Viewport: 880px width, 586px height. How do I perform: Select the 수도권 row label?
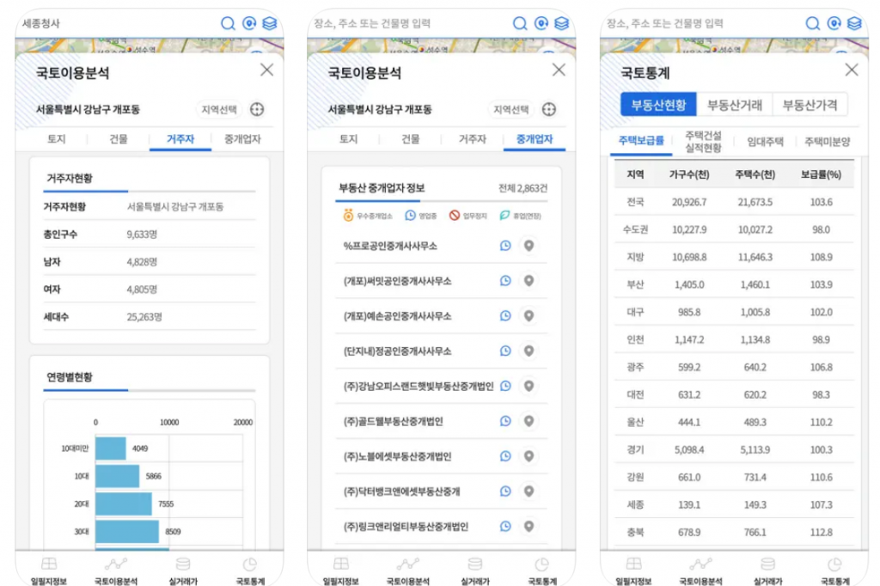tap(635, 229)
